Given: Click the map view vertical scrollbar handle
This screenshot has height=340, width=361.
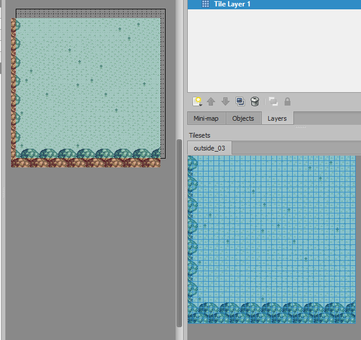Looking at the screenshot, I should coord(179,233).
